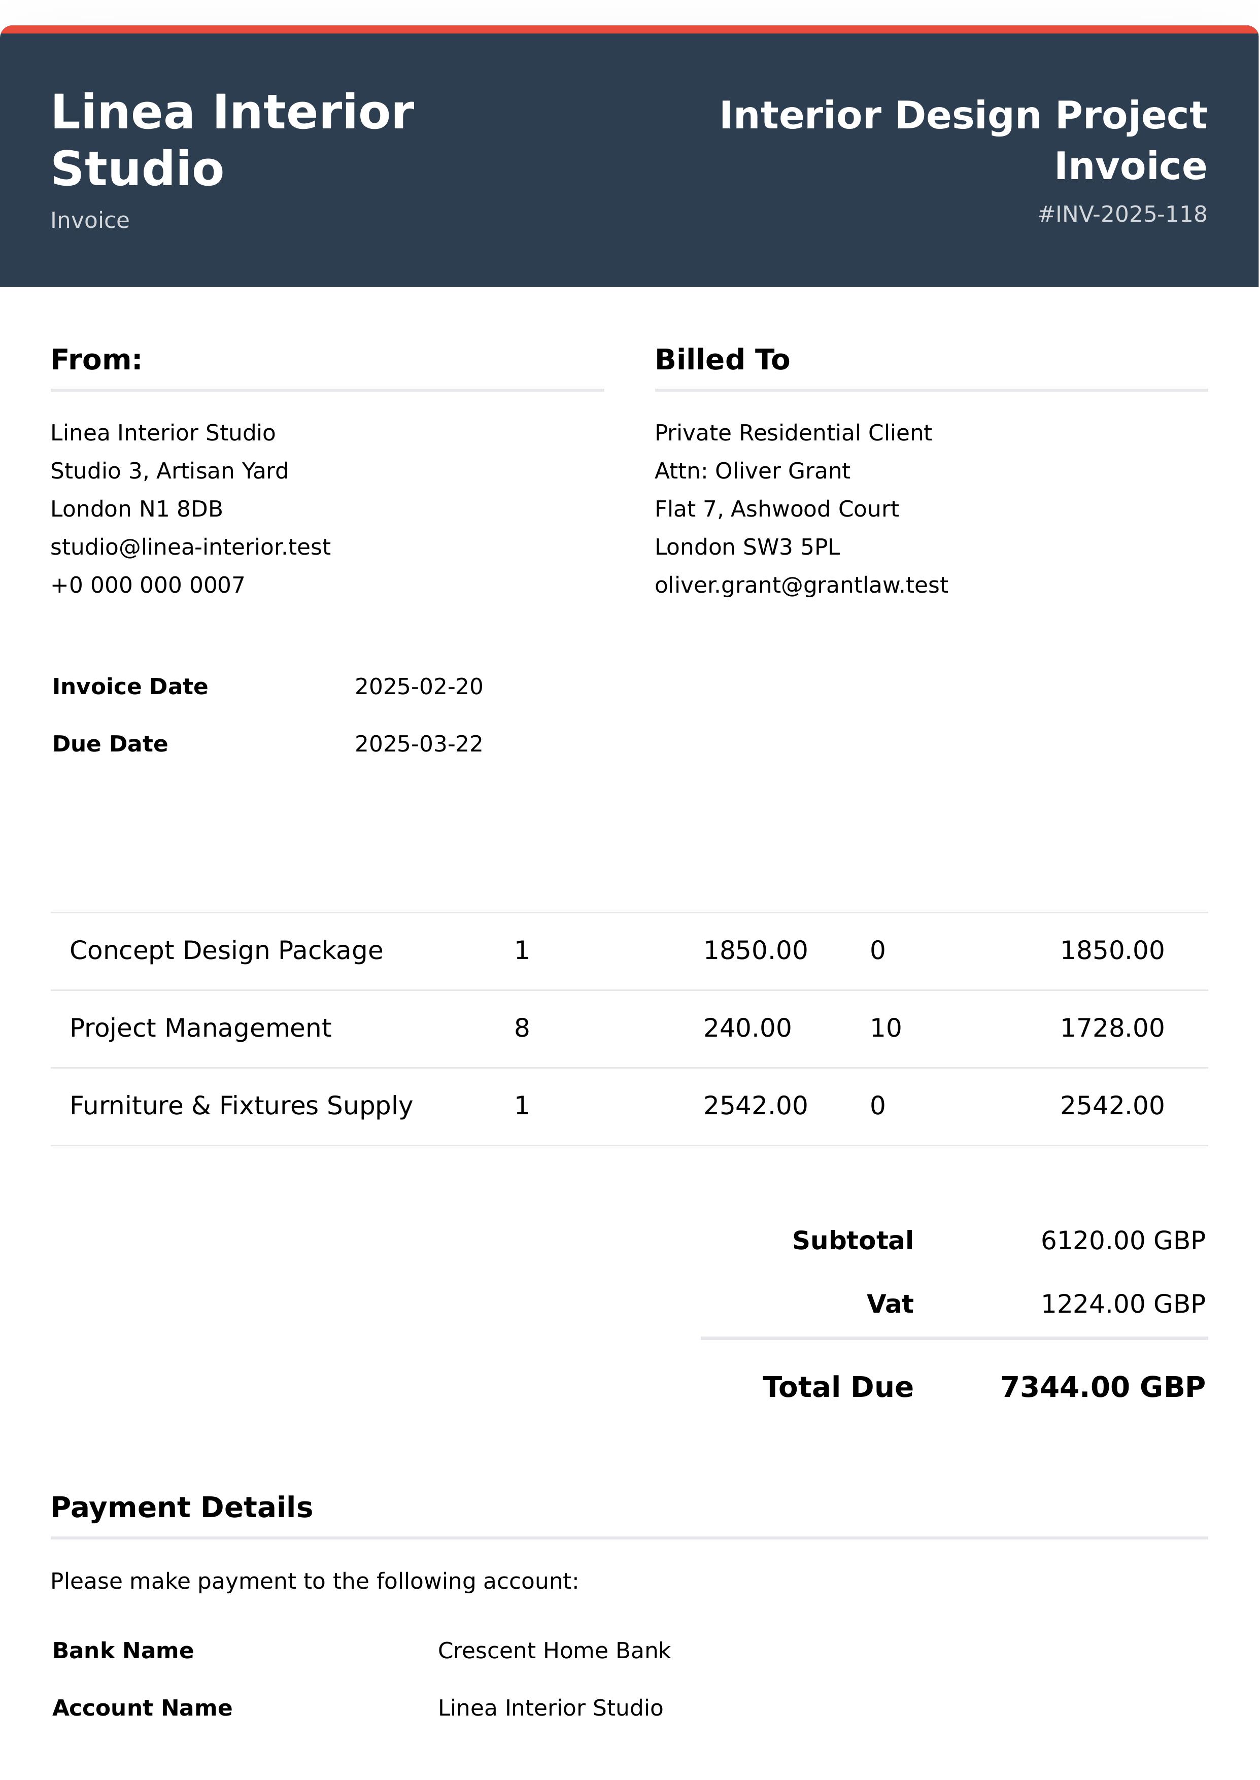Click the Project Management total 1728.00
Viewport: 1260px width, 1780px height.
pyautogui.click(x=1111, y=1028)
